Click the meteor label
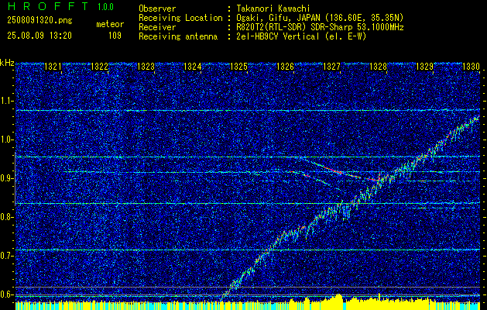 coord(110,24)
